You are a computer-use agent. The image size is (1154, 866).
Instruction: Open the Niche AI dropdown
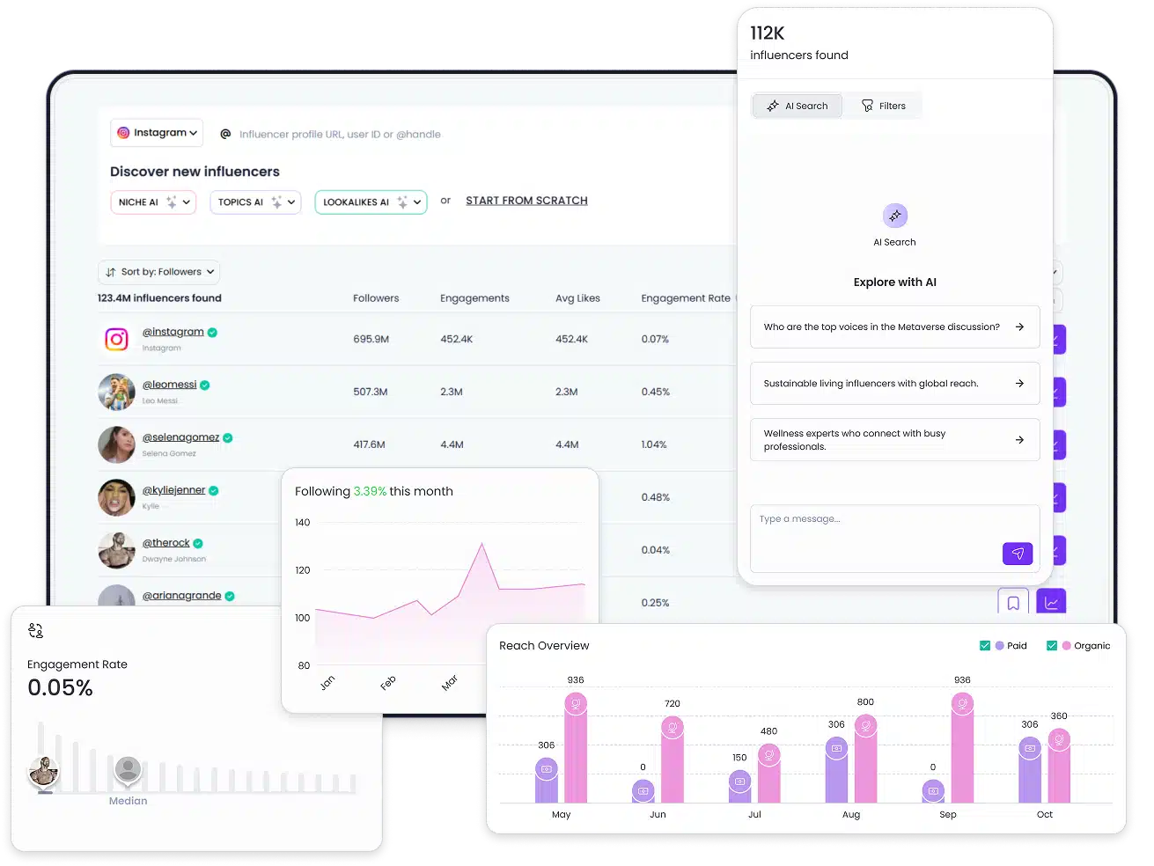[x=152, y=202]
